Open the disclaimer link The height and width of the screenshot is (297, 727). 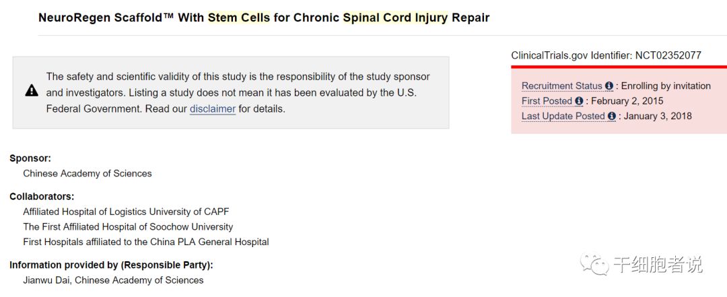click(212, 108)
